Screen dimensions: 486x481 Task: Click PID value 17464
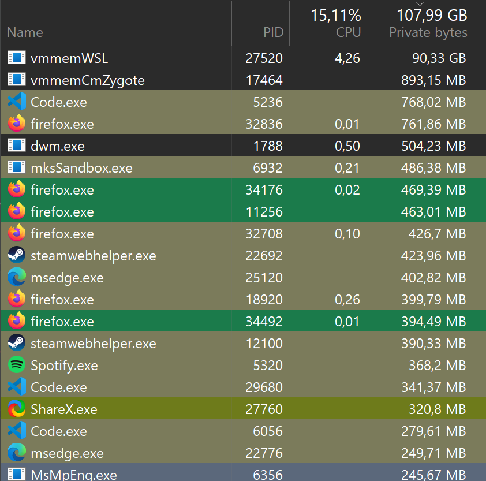(264, 80)
